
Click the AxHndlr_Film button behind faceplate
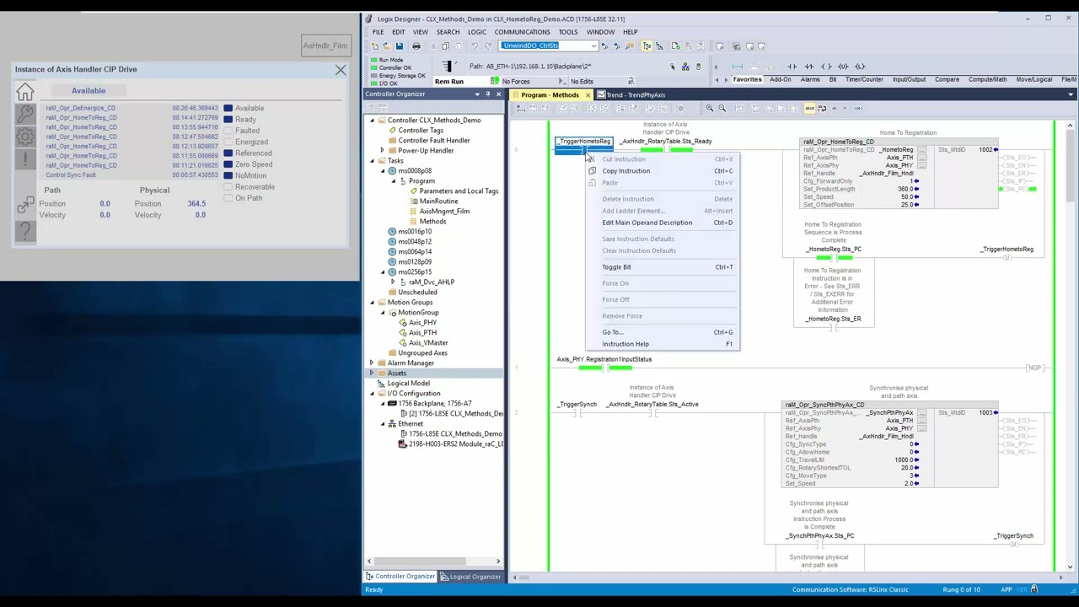point(325,46)
